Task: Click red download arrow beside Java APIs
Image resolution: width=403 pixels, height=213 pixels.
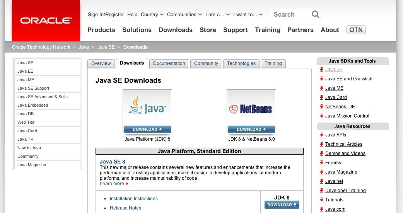Action: (x=321, y=135)
